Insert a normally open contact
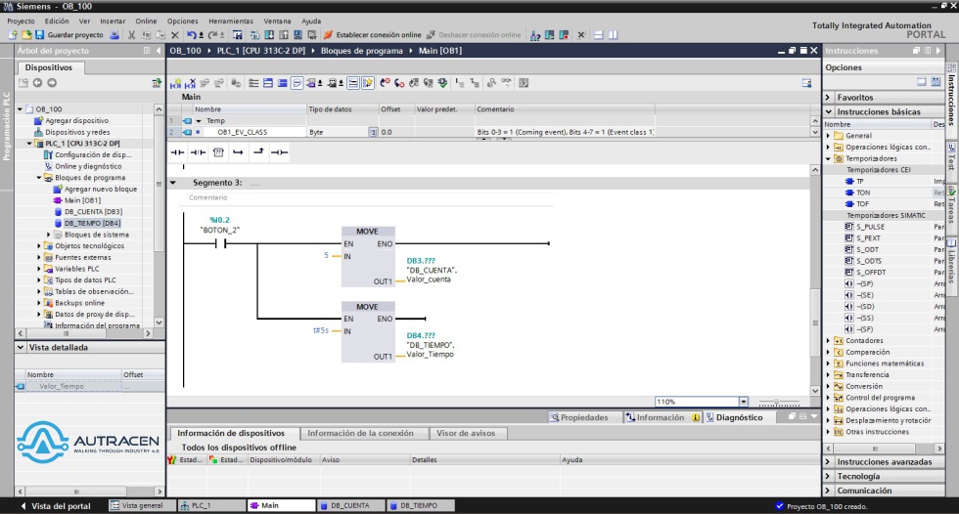The width and height of the screenshot is (959, 514). [177, 152]
